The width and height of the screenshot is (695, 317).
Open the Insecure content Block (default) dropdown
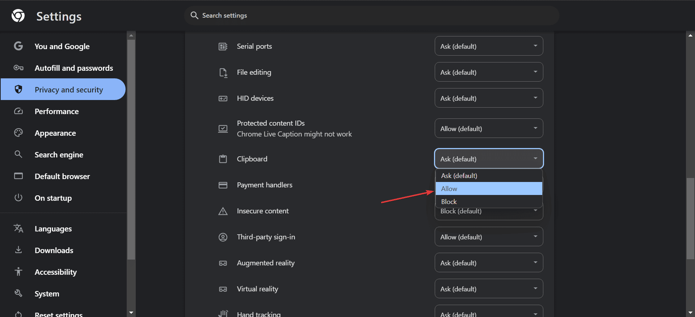coord(489,214)
